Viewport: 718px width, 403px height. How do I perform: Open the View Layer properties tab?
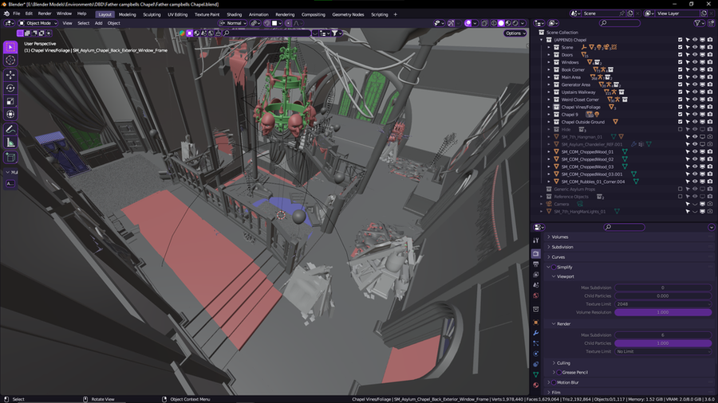pos(536,275)
